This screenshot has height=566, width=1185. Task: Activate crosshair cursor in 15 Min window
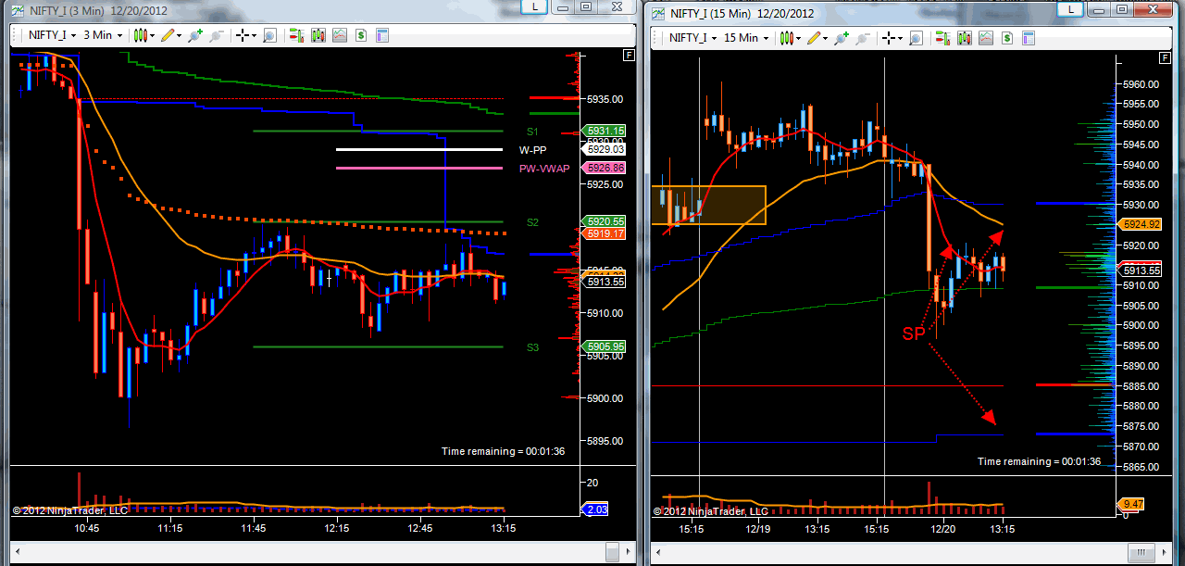coord(889,38)
